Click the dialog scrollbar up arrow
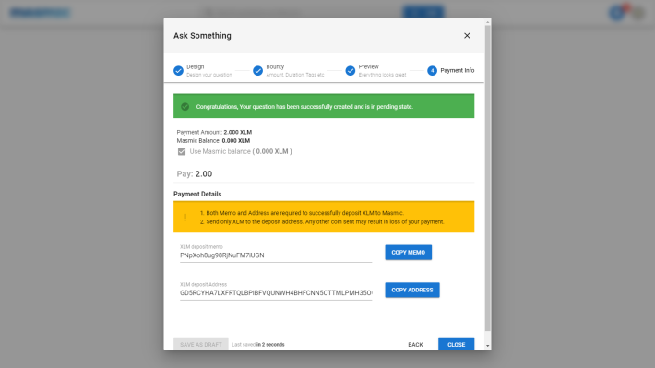The image size is (655, 368). tap(487, 22)
